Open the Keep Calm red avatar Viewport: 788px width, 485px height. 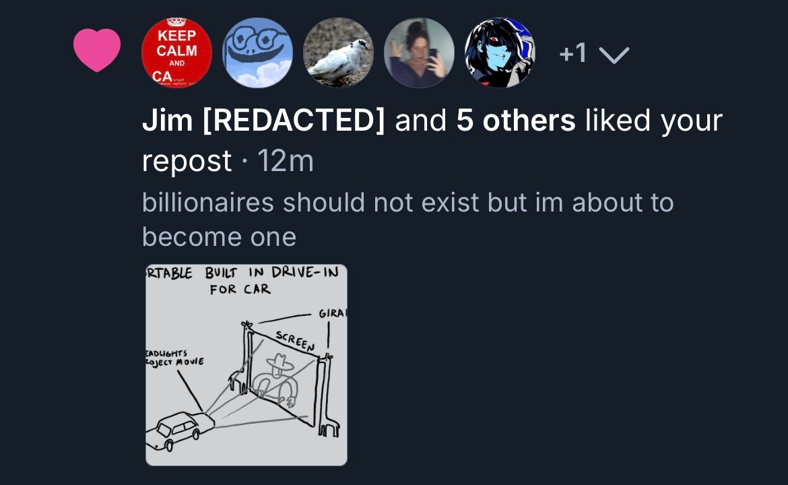coord(176,53)
